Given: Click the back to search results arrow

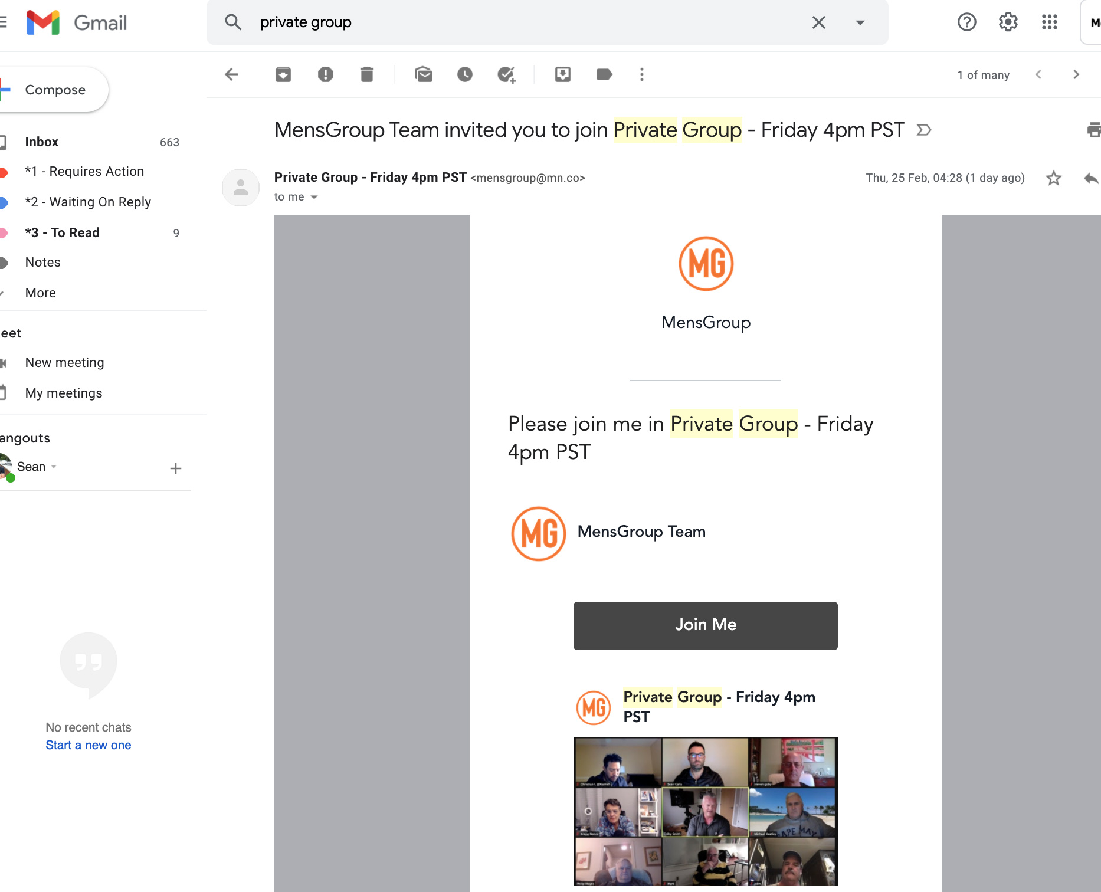Looking at the screenshot, I should coord(232,74).
